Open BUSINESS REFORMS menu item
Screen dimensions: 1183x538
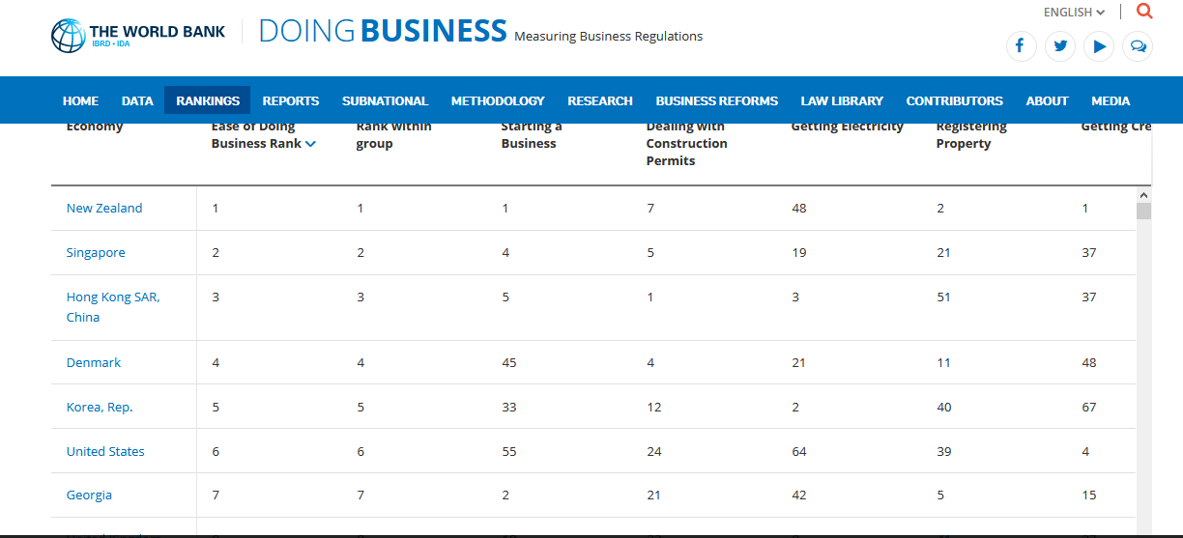[717, 100]
